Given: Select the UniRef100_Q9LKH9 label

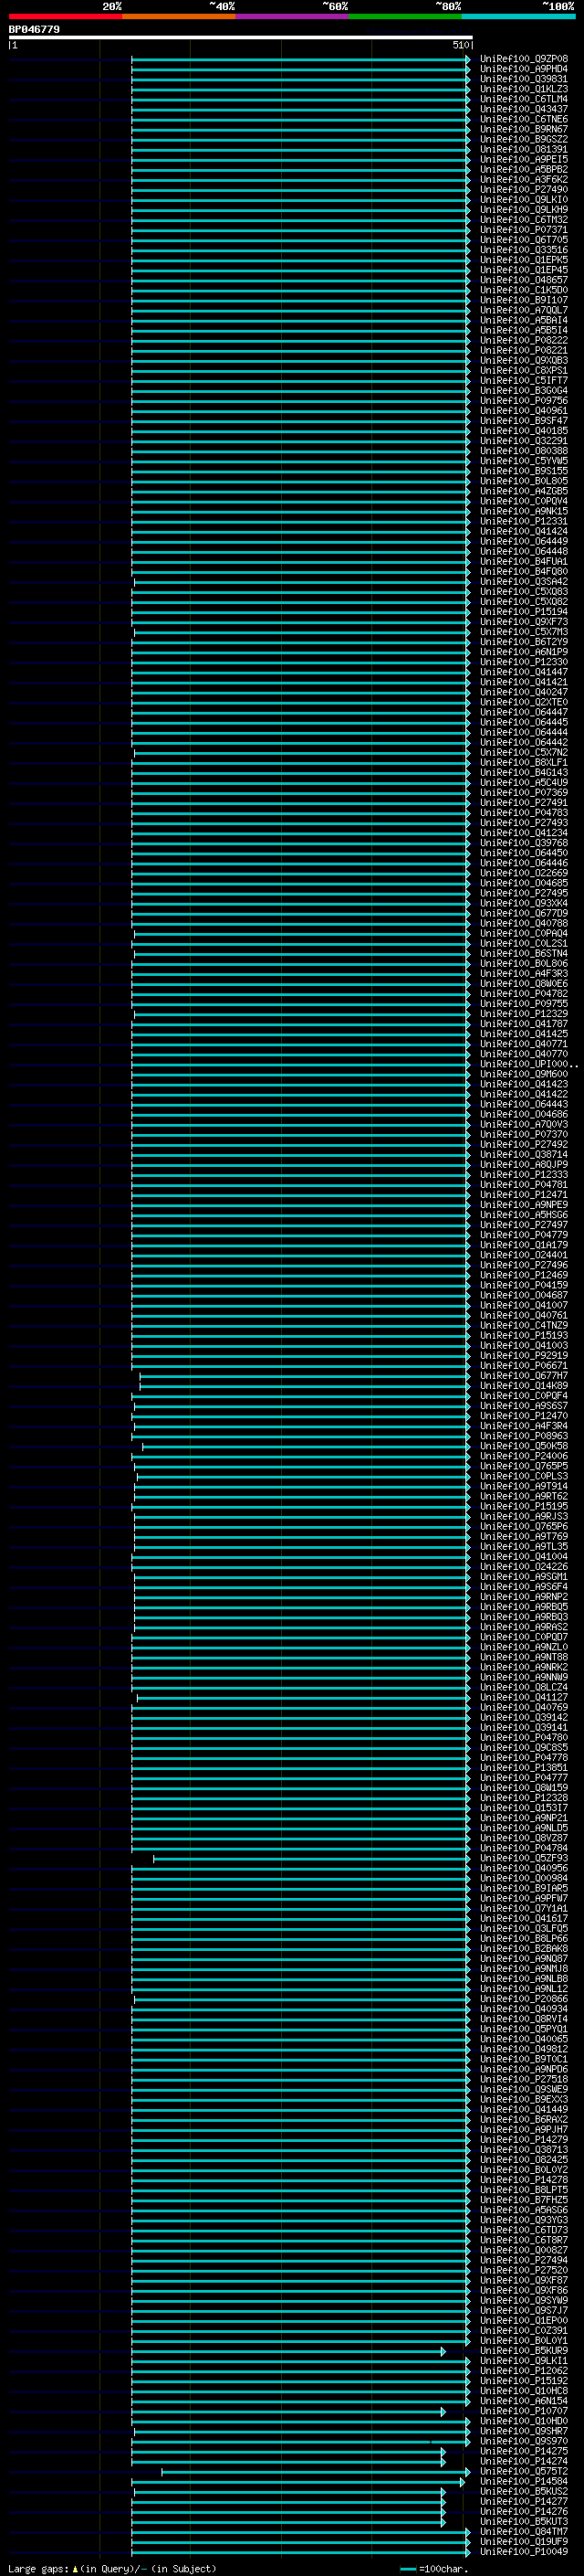Looking at the screenshot, I should (x=523, y=209).
